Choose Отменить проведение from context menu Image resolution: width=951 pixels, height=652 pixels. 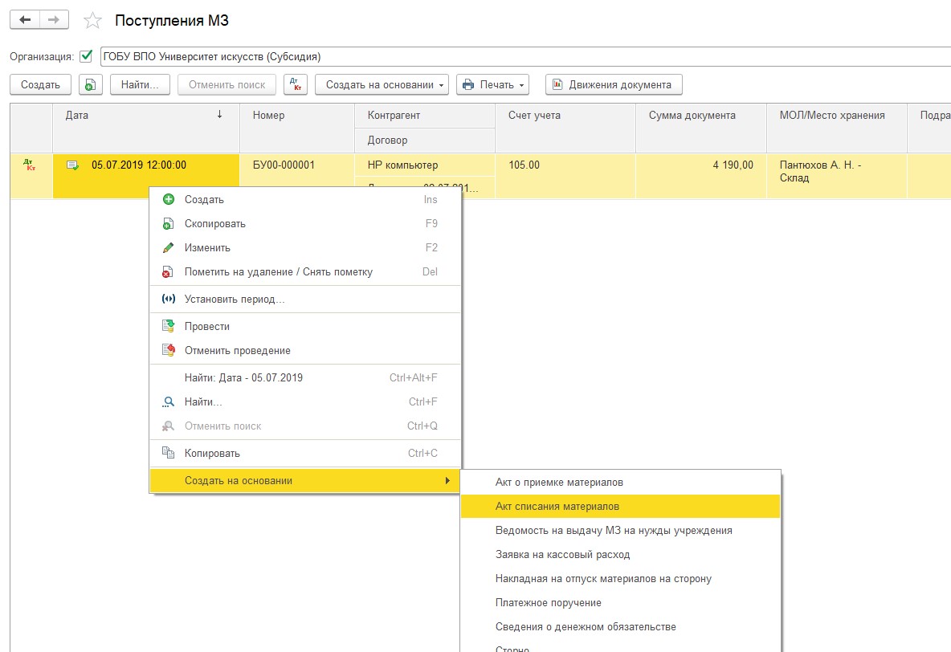[x=237, y=351]
